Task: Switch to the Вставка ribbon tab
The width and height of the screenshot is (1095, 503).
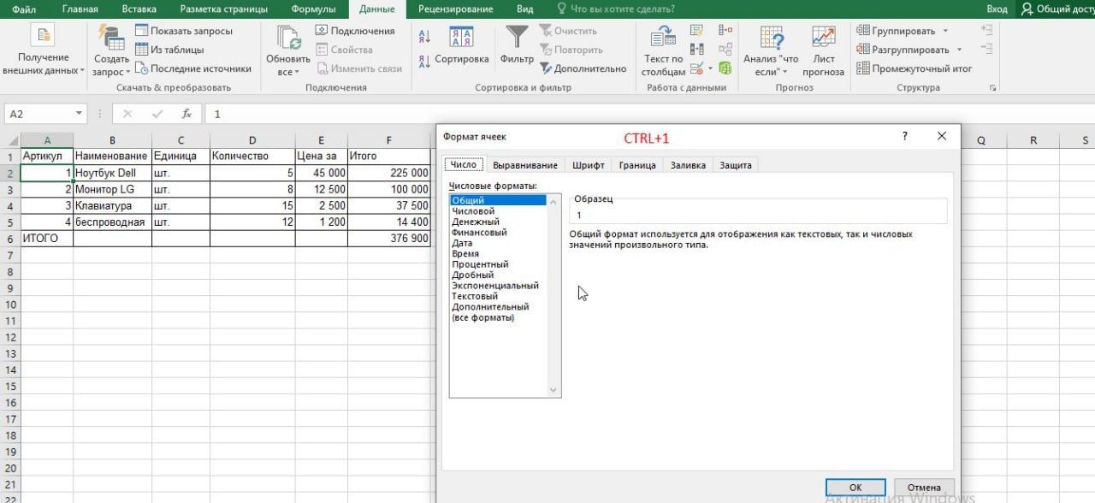Action: click(x=139, y=9)
